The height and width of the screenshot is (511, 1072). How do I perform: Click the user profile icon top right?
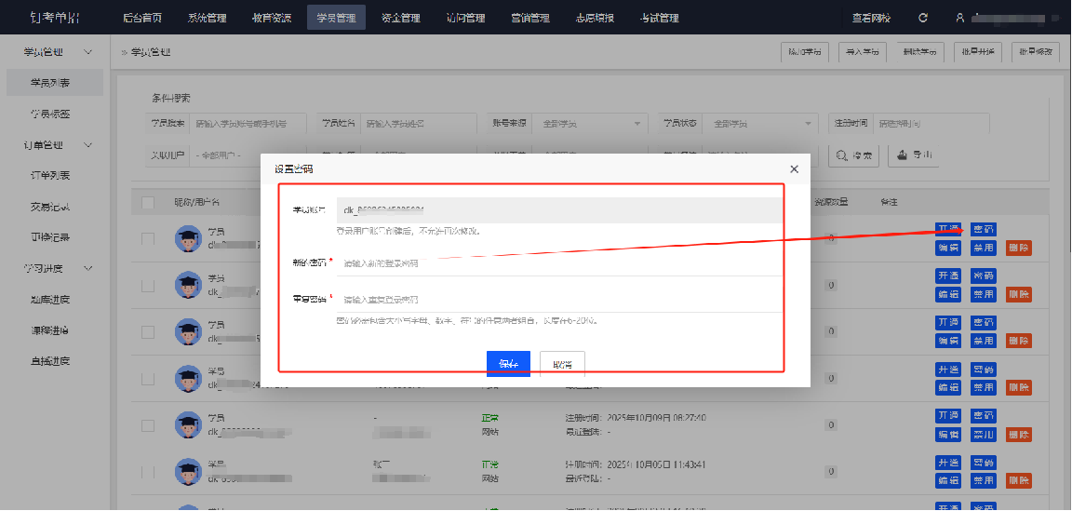959,18
